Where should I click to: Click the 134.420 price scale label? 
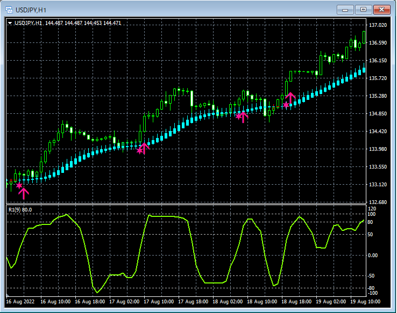378,131
